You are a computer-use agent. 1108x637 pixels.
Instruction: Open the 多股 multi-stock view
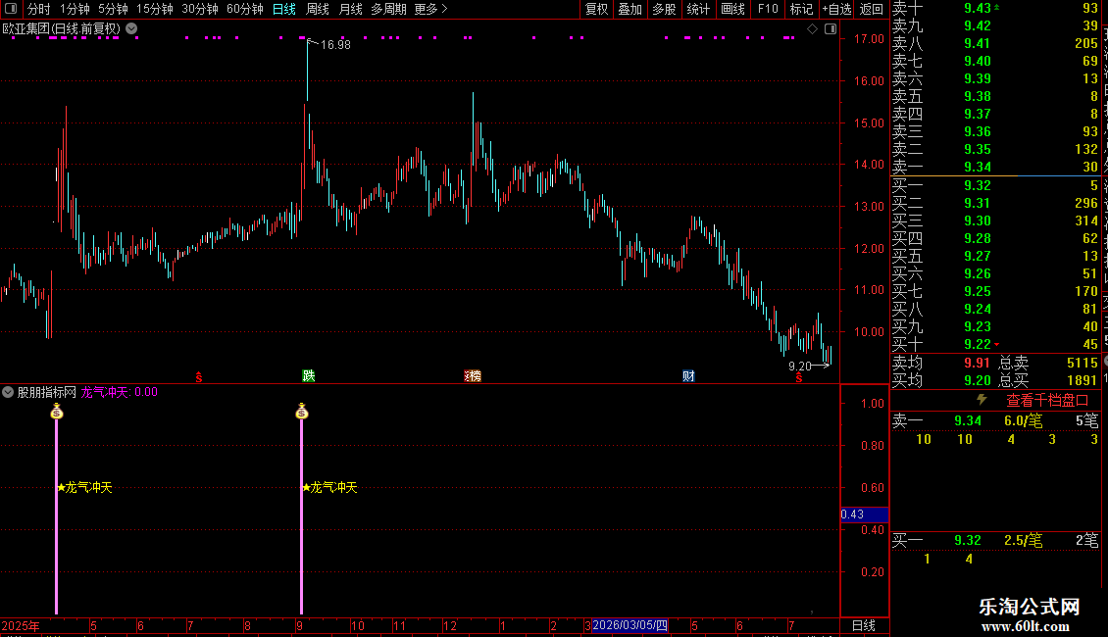click(664, 9)
